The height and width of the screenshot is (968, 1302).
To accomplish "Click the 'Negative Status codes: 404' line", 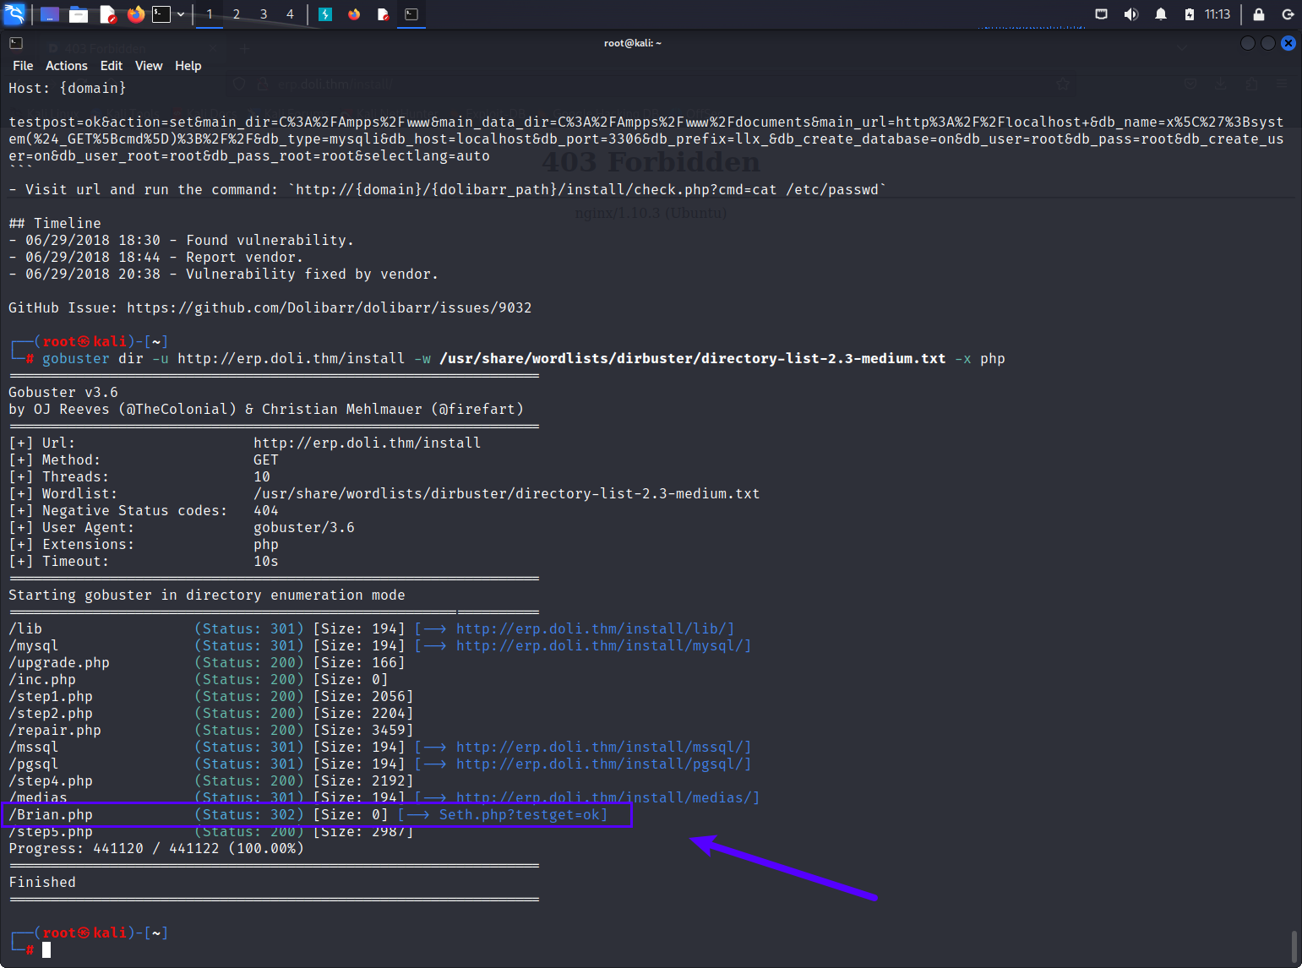I will pos(144,510).
